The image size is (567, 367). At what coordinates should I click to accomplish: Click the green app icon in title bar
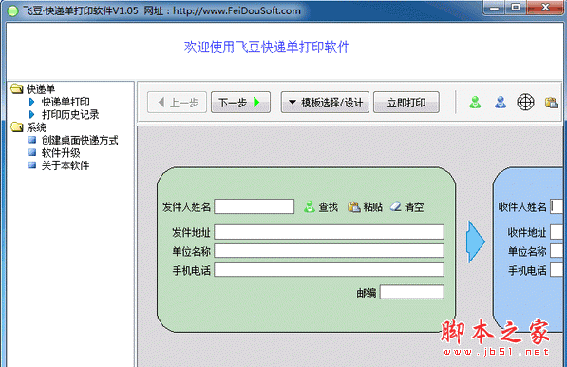[x=12, y=10]
